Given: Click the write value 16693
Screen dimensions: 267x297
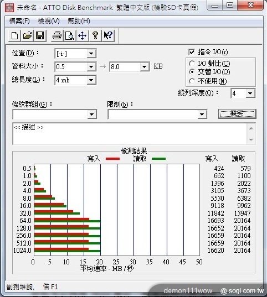Looking at the screenshot, I should [216, 221].
